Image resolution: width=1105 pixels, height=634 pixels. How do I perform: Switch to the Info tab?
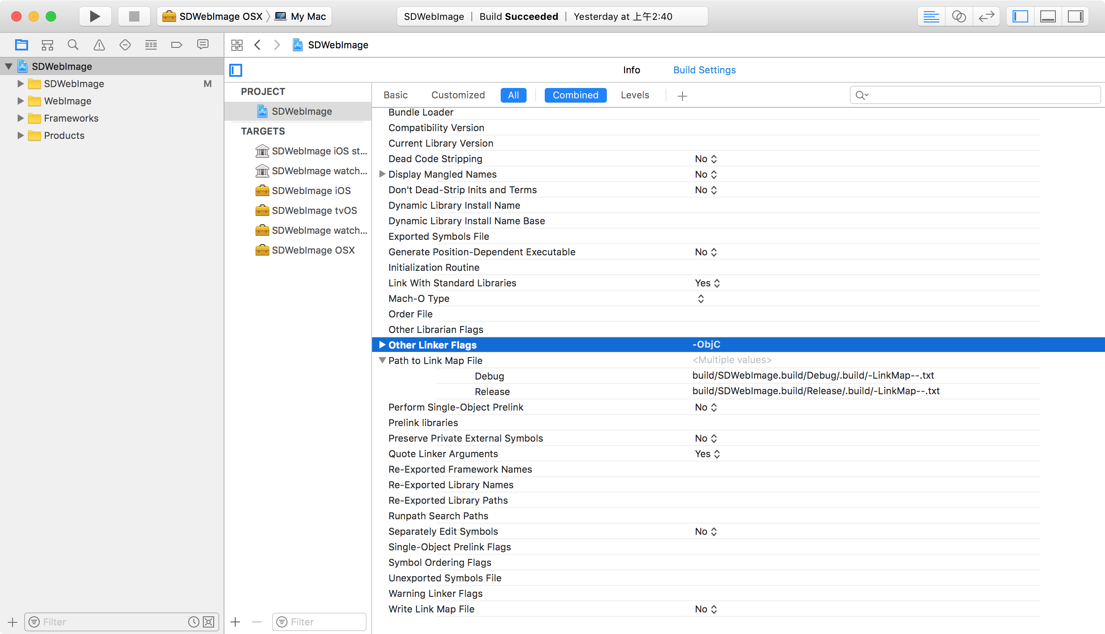pyautogui.click(x=631, y=70)
